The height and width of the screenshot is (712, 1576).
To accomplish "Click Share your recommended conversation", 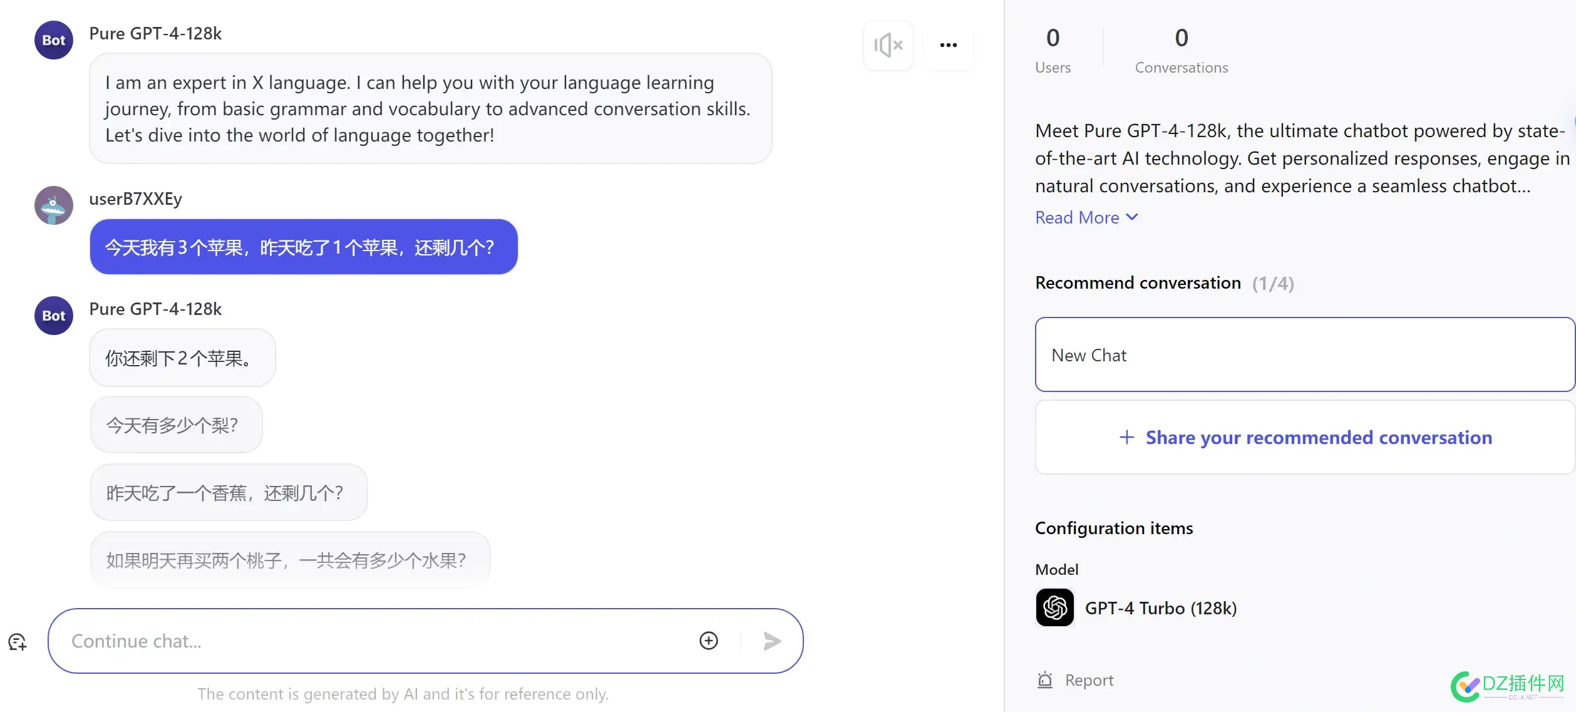I will pos(1305,437).
